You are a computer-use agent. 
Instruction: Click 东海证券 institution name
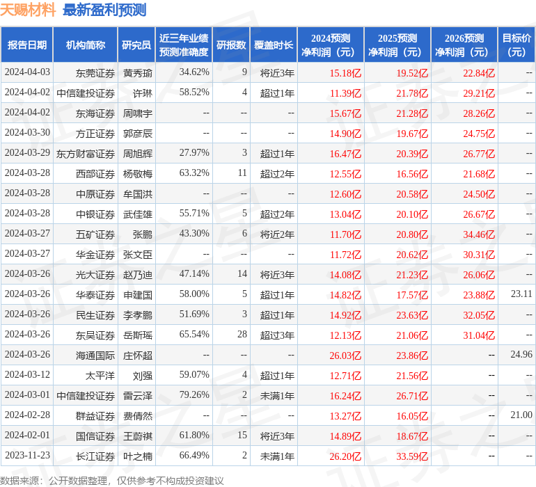(x=95, y=113)
